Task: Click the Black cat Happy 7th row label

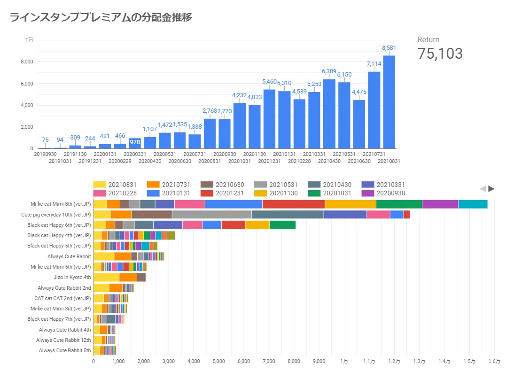Action: point(59,319)
